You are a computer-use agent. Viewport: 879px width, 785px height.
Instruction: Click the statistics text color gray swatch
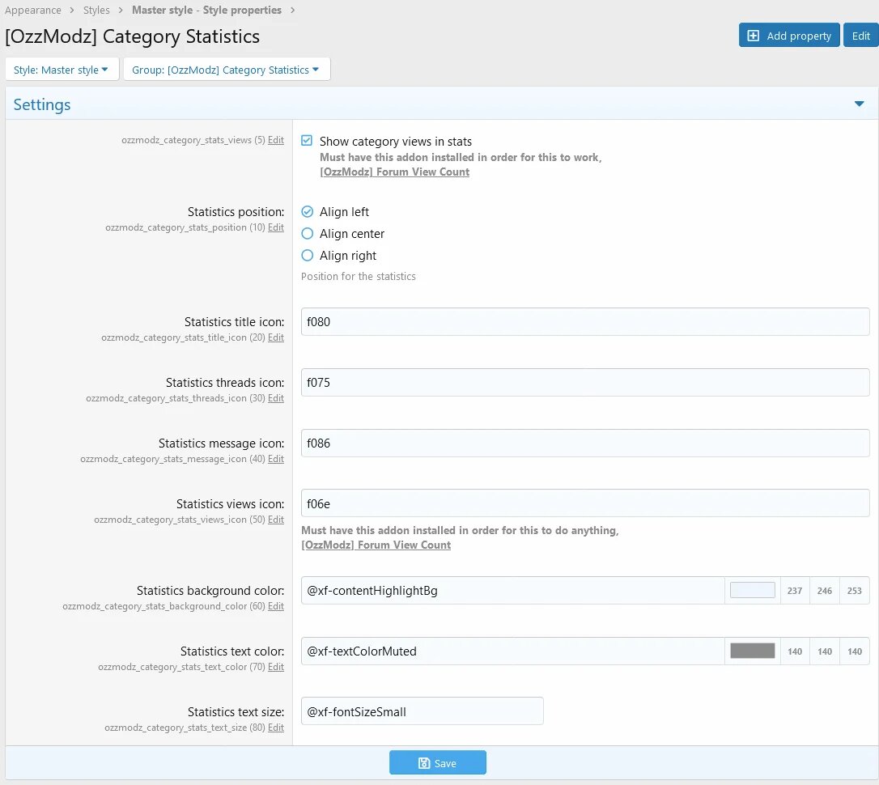pyautogui.click(x=752, y=651)
